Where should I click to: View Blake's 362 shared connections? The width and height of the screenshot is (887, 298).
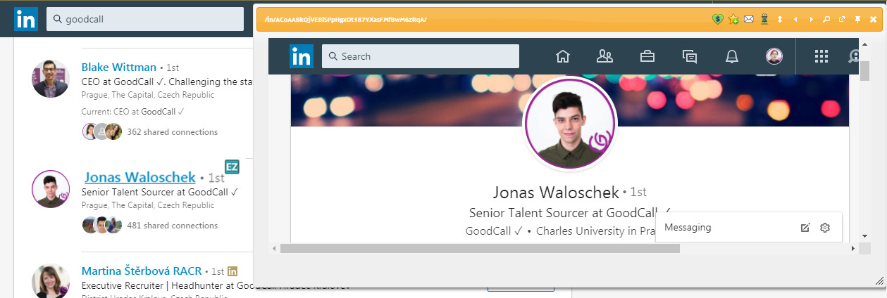click(x=172, y=132)
